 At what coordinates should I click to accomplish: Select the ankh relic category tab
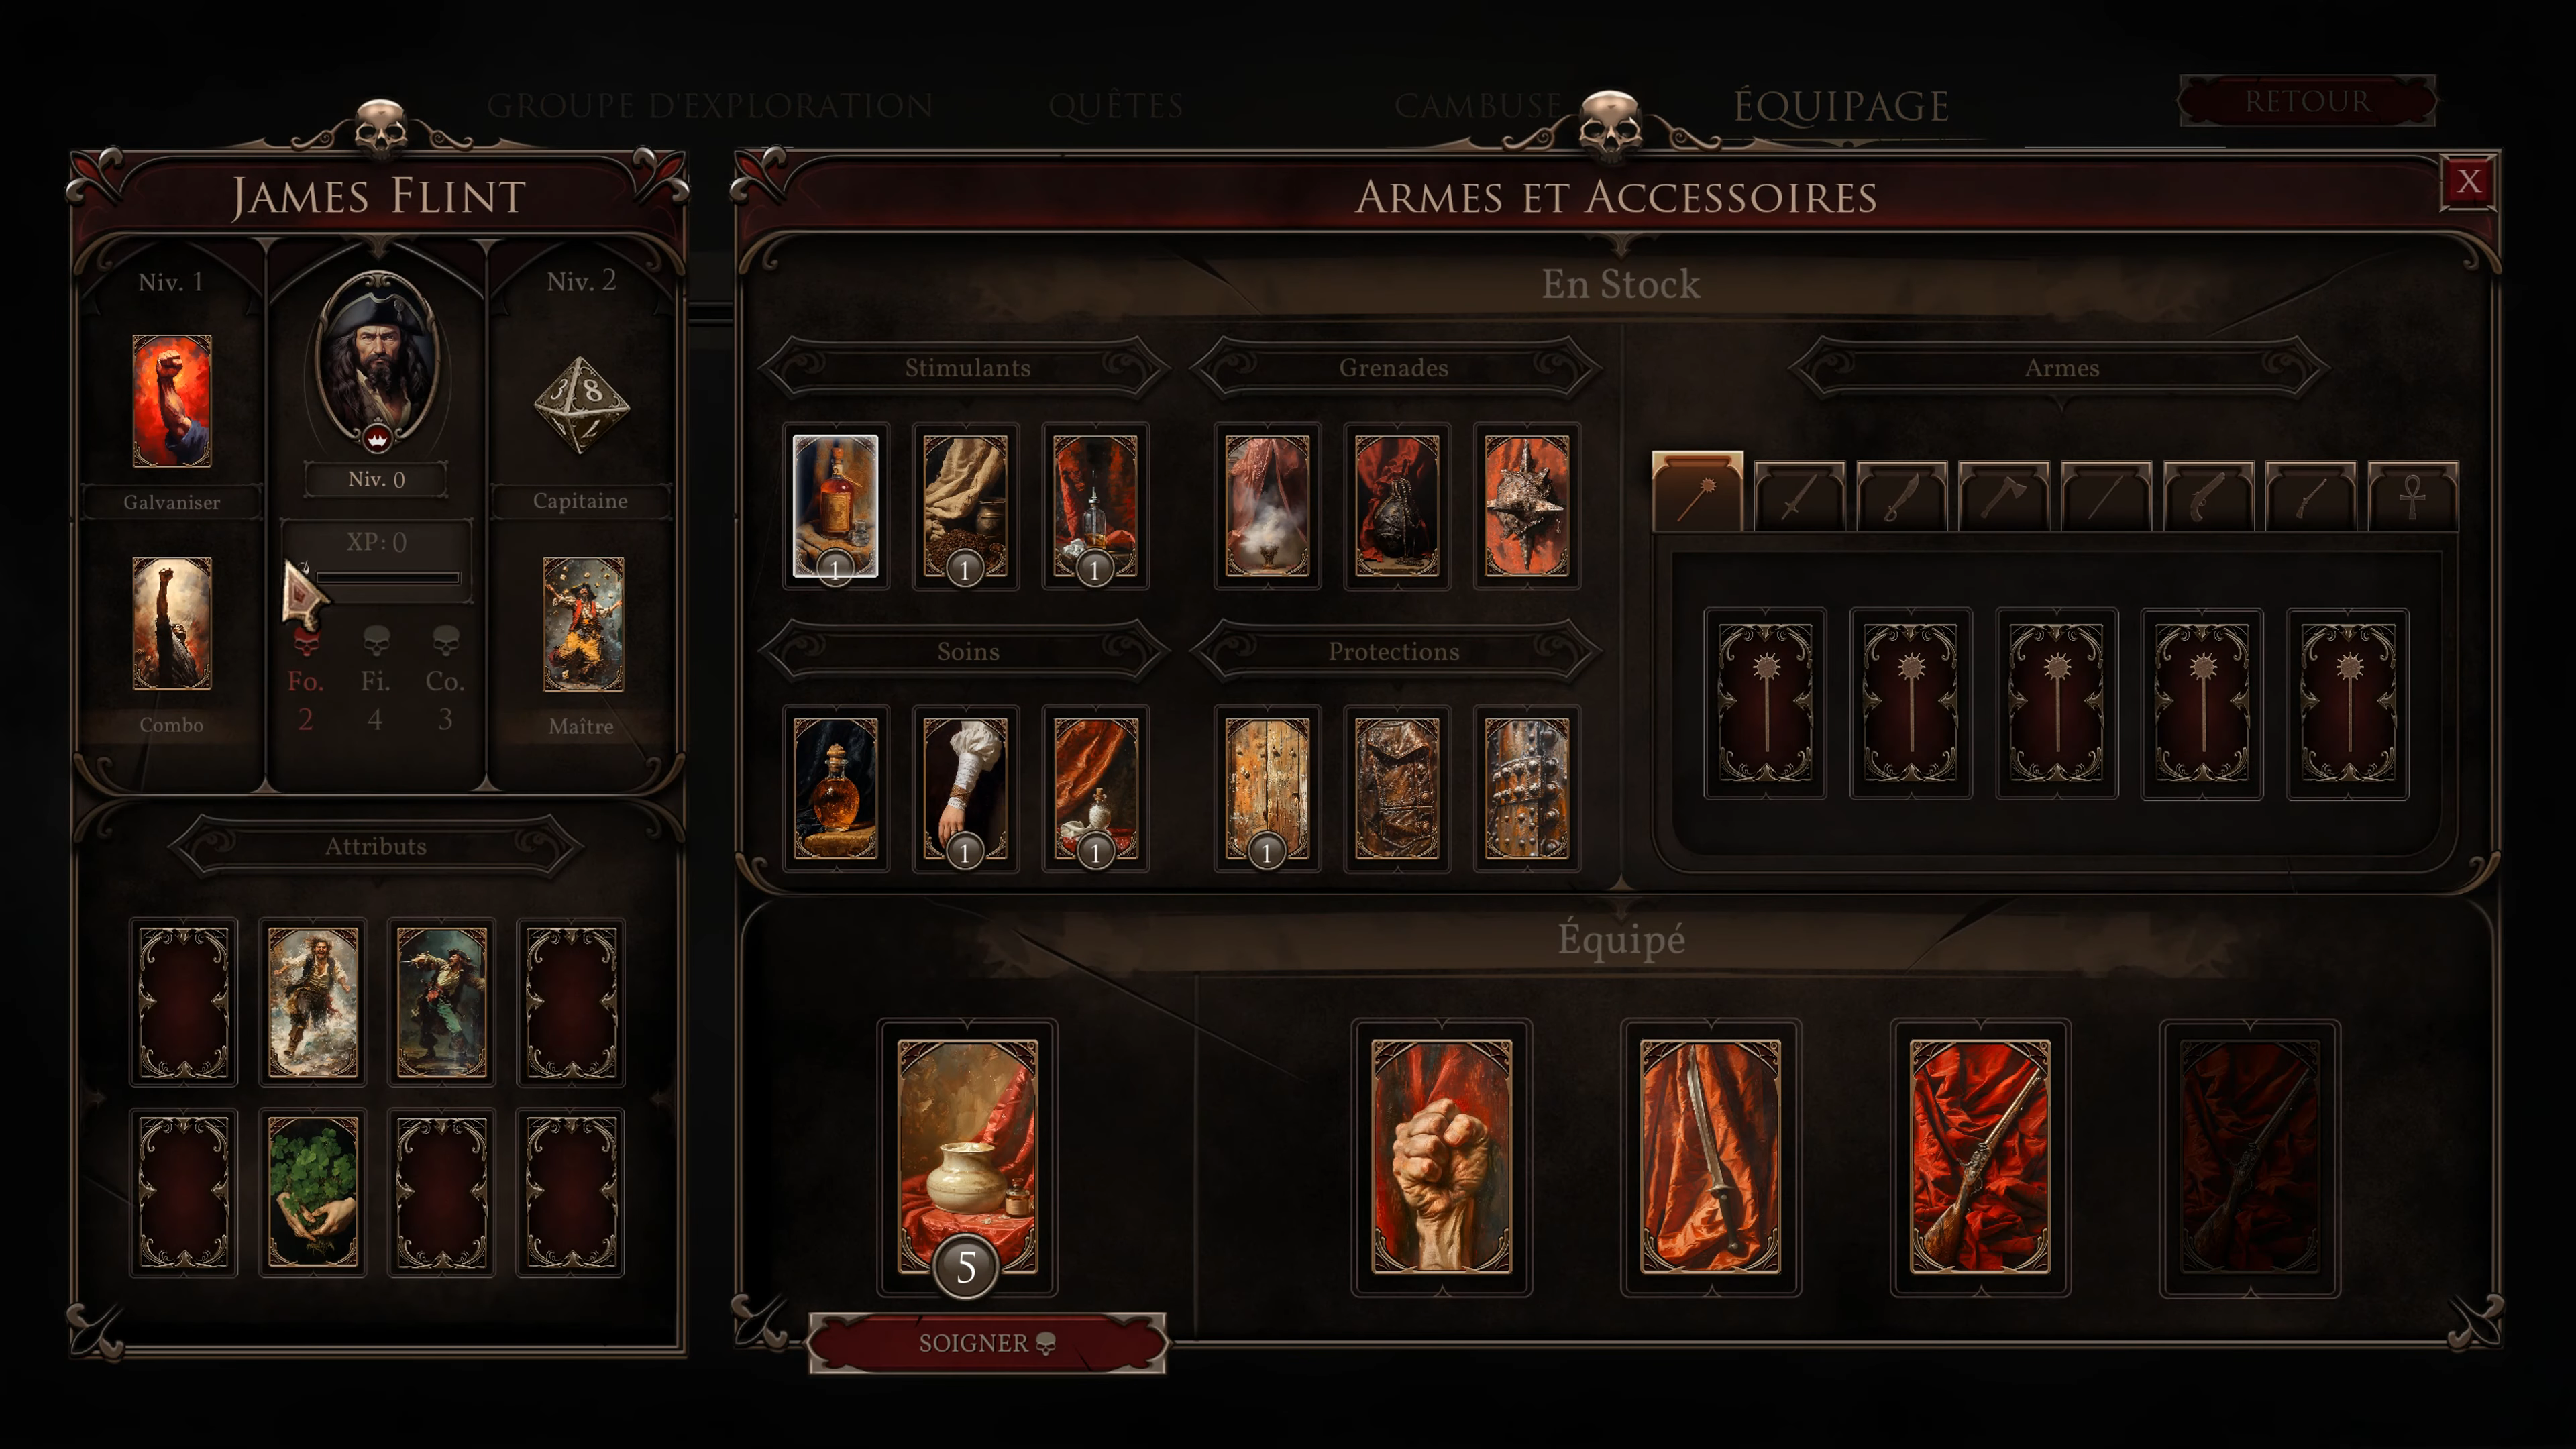(x=2413, y=496)
